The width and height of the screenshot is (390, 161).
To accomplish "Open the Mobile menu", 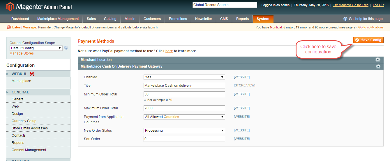I will [x=130, y=19].
